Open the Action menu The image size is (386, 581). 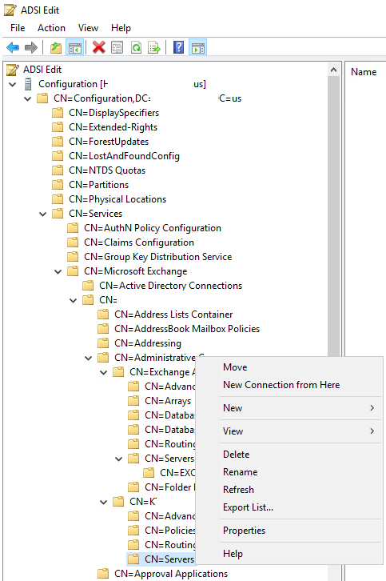(x=51, y=28)
